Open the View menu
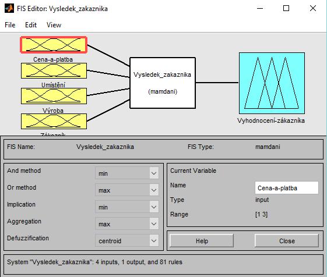This screenshot has width=327, height=277. click(x=54, y=25)
